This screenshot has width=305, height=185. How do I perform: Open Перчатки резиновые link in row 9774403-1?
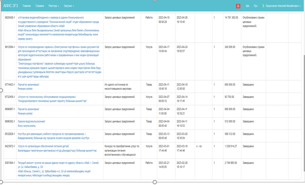pyautogui.click(x=29, y=86)
